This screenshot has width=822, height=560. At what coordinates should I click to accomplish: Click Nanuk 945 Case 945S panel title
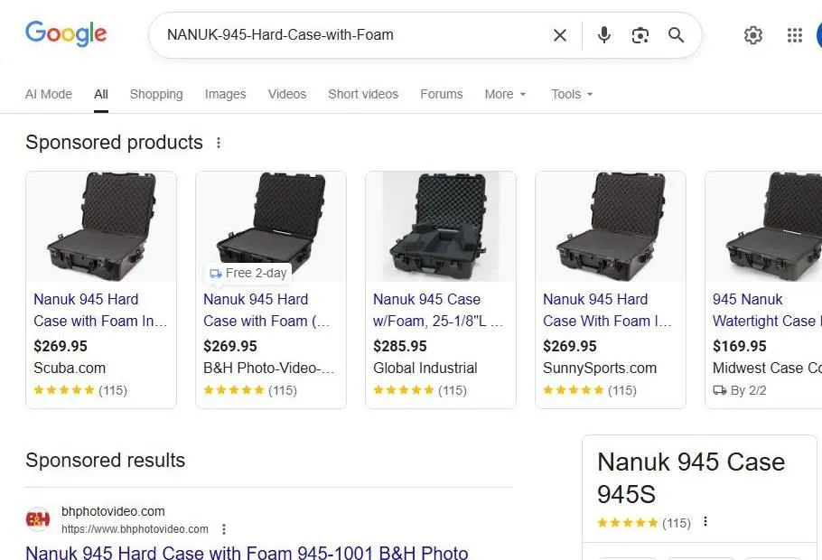click(x=691, y=478)
